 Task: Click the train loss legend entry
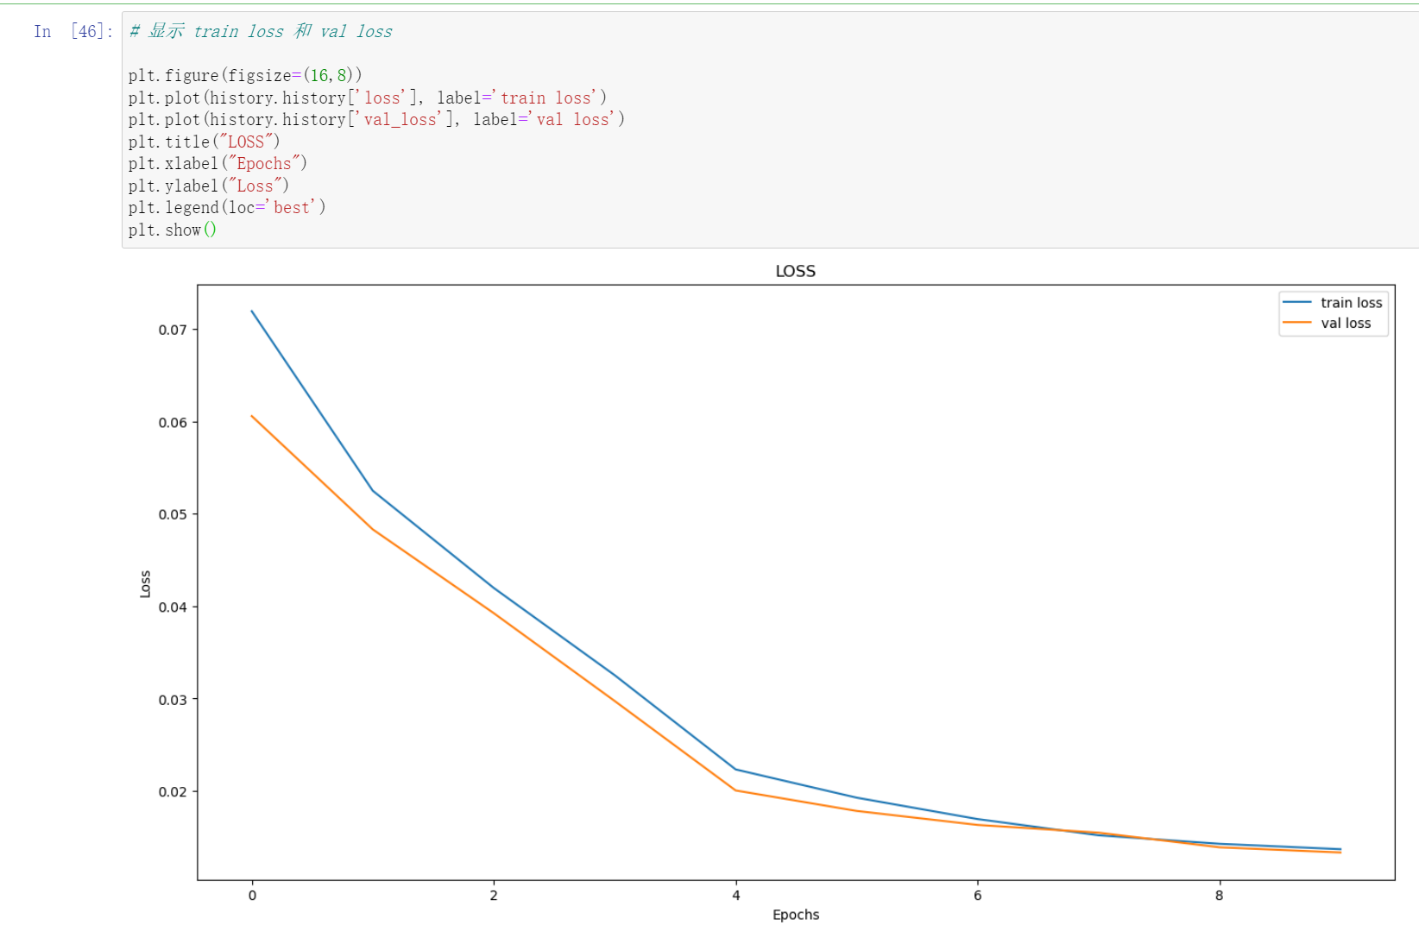[x=1333, y=303]
